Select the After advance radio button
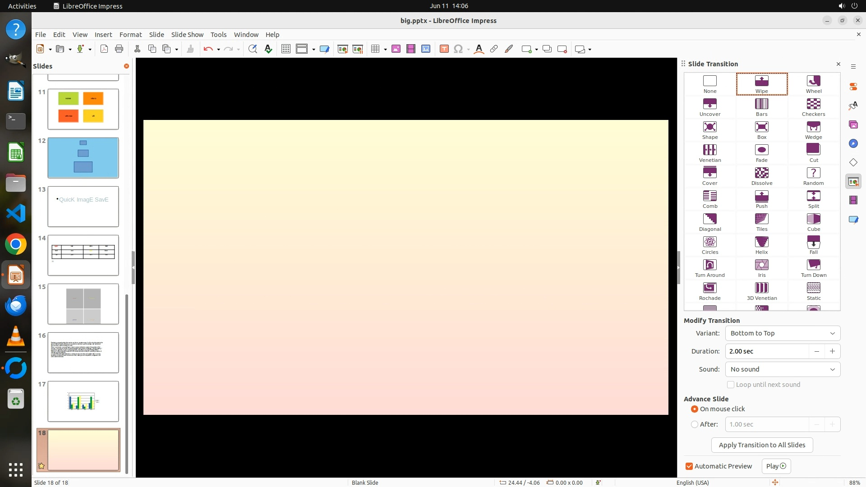Viewport: 866px width, 487px height. point(695,424)
